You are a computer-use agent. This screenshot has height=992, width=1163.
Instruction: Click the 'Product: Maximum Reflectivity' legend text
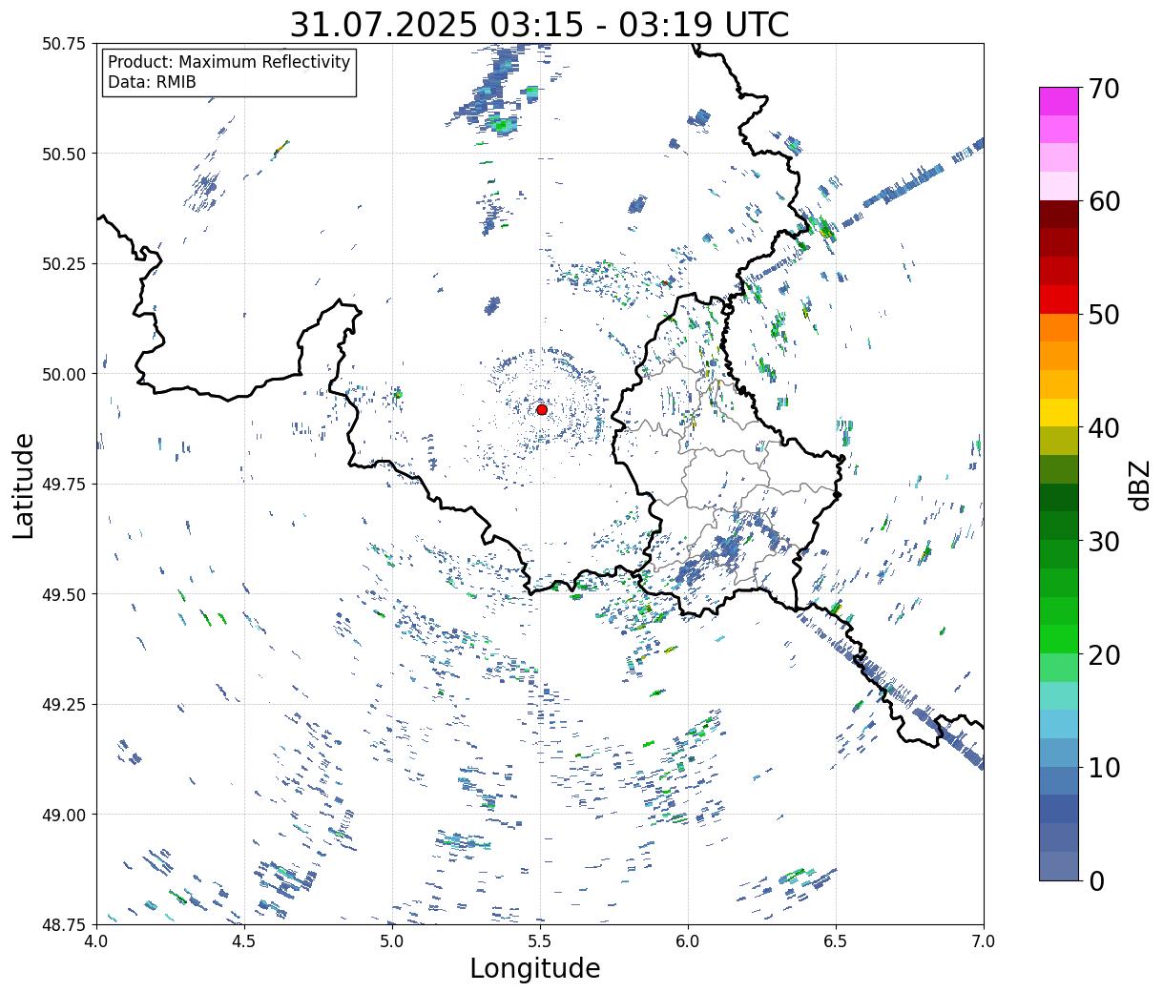point(229,62)
